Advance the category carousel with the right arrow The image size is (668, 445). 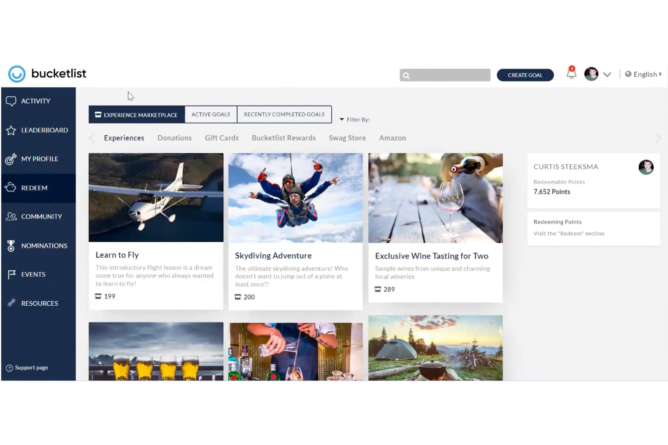click(658, 138)
